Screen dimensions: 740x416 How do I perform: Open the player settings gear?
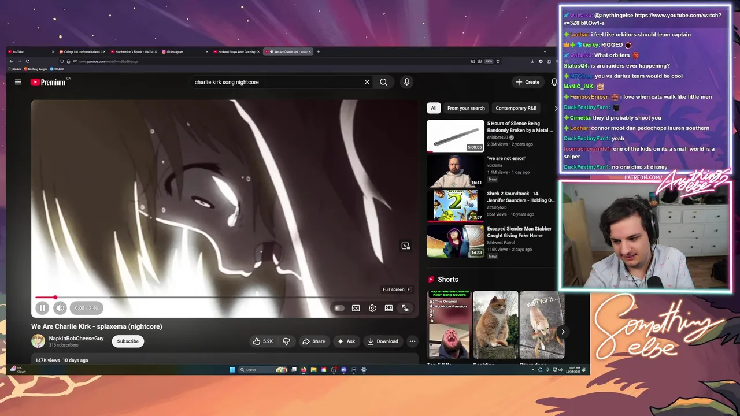pos(372,308)
